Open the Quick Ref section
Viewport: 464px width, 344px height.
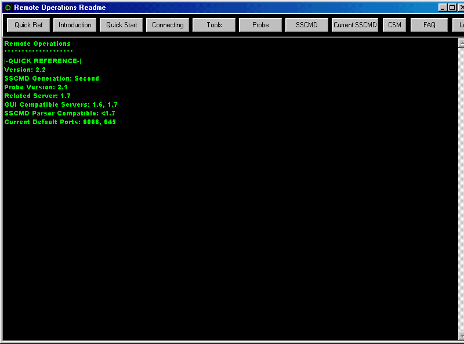coord(28,25)
